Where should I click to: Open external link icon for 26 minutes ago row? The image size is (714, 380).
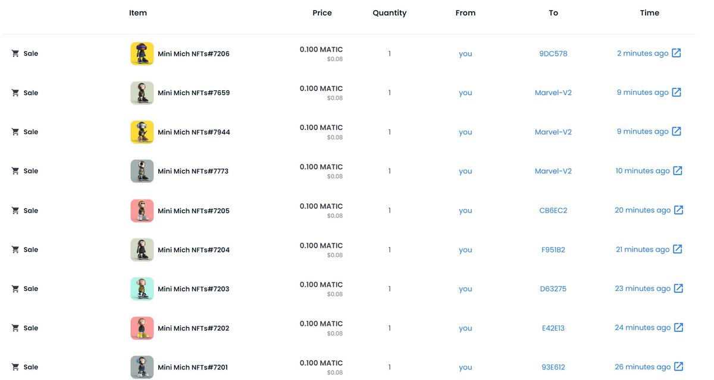tap(678, 366)
